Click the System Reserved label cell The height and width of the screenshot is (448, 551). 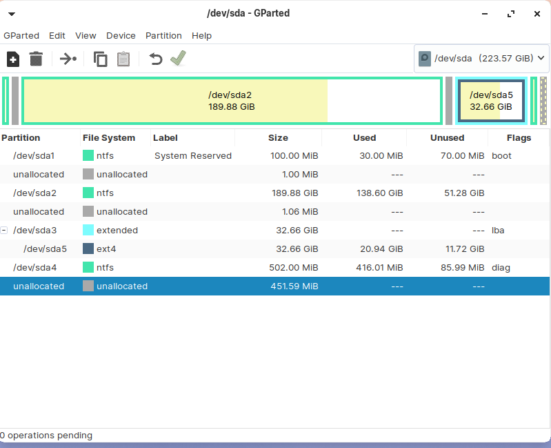click(x=193, y=156)
